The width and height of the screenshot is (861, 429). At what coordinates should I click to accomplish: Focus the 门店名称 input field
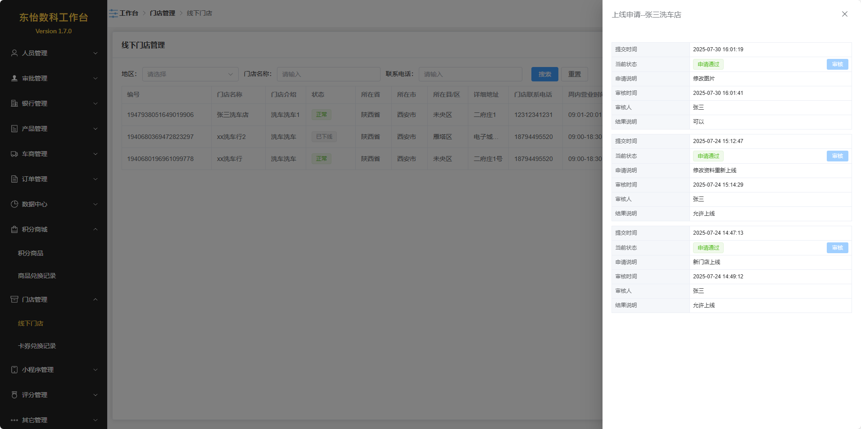tap(328, 74)
